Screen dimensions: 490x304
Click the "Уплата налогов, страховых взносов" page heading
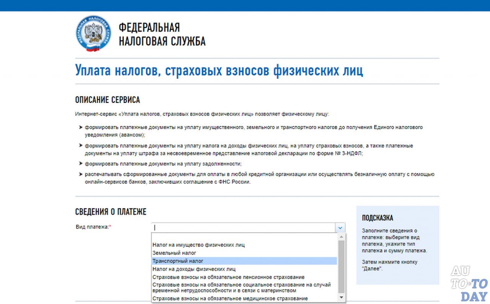pos(219,71)
